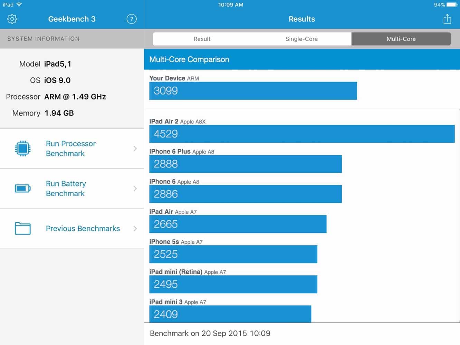Select the iPhone 6 Plus 2888 bar
The image size is (460, 345).
tap(246, 164)
